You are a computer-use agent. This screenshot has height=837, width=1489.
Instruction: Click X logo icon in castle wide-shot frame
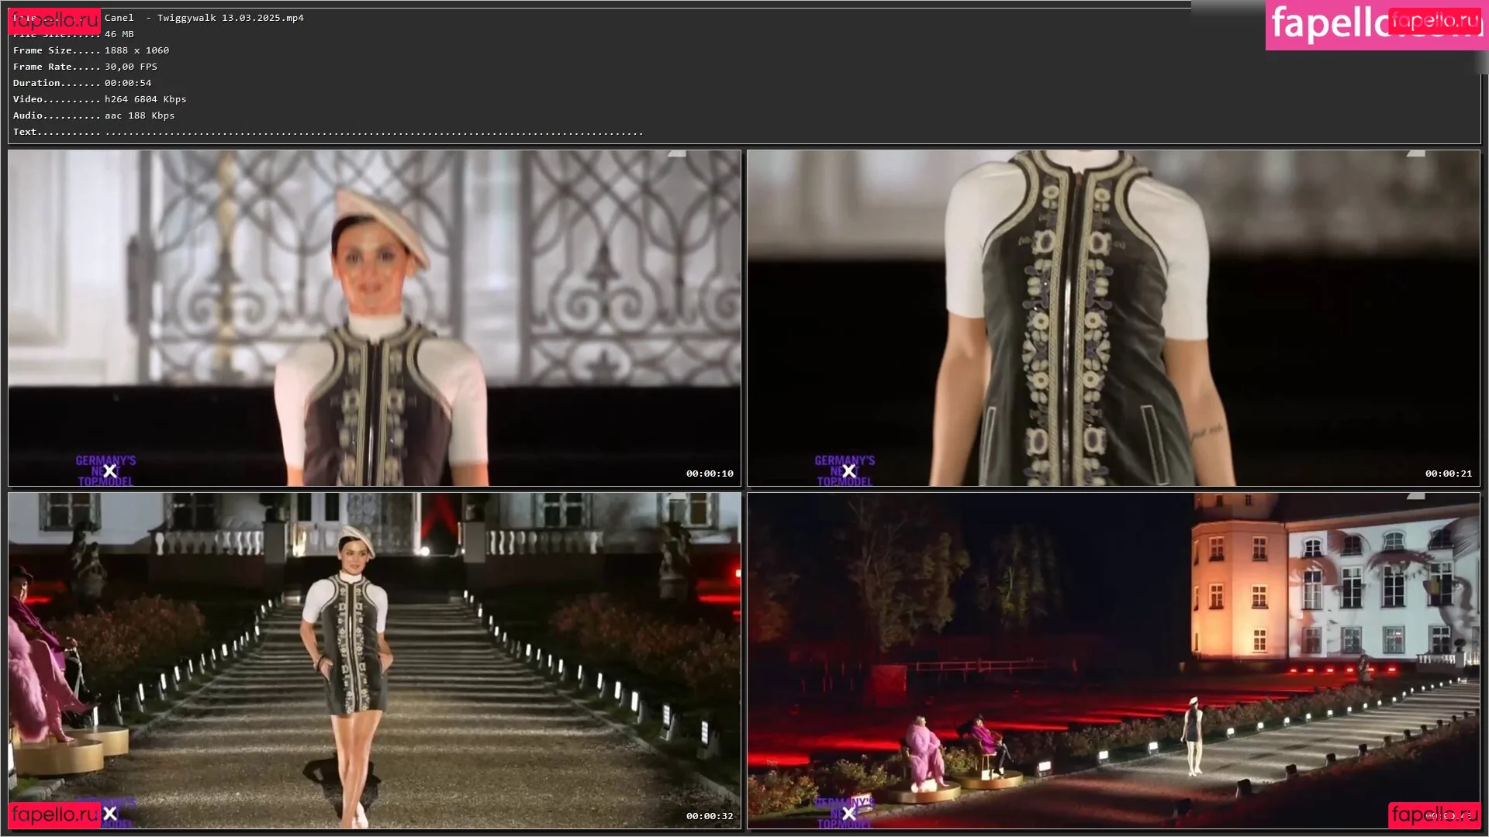tap(849, 814)
